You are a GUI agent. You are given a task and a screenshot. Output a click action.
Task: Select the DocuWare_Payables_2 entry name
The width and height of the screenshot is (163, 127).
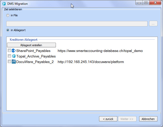[35, 62]
